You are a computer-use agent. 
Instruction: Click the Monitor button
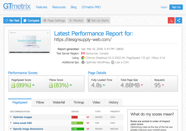(x=76, y=20)
